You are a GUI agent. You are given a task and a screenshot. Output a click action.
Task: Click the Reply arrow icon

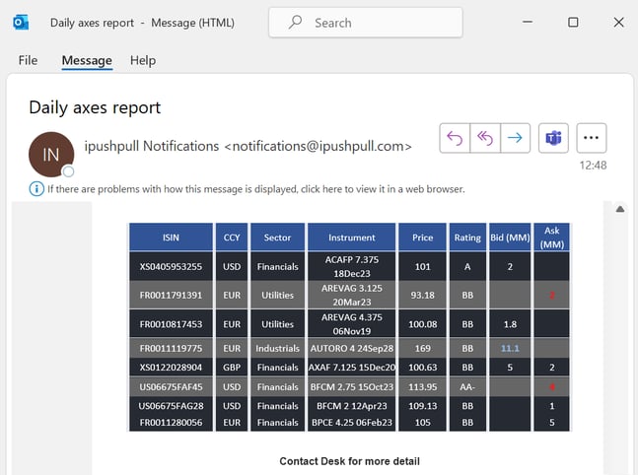click(455, 138)
